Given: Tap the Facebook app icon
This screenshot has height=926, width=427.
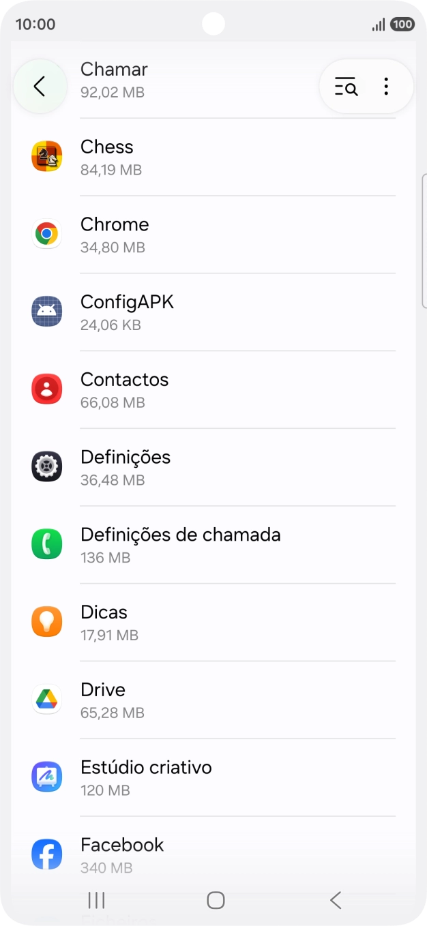Looking at the screenshot, I should [x=46, y=854].
